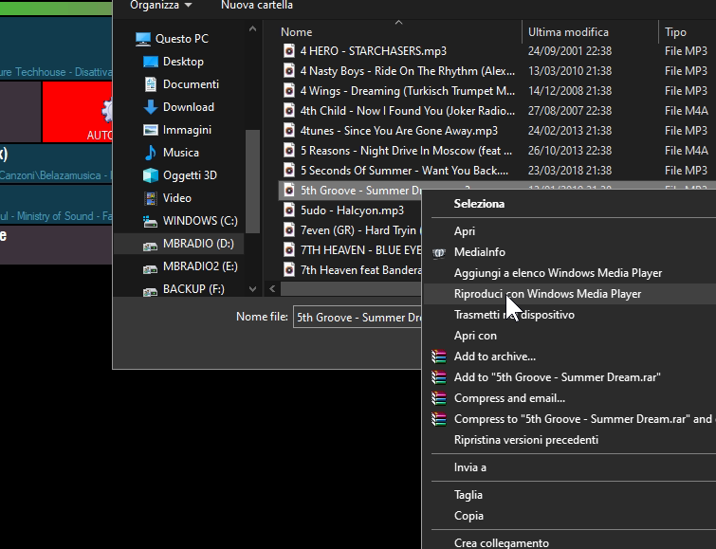Image resolution: width=716 pixels, height=549 pixels.
Task: Select the Oggetti 3D cube icon
Action: (150, 175)
